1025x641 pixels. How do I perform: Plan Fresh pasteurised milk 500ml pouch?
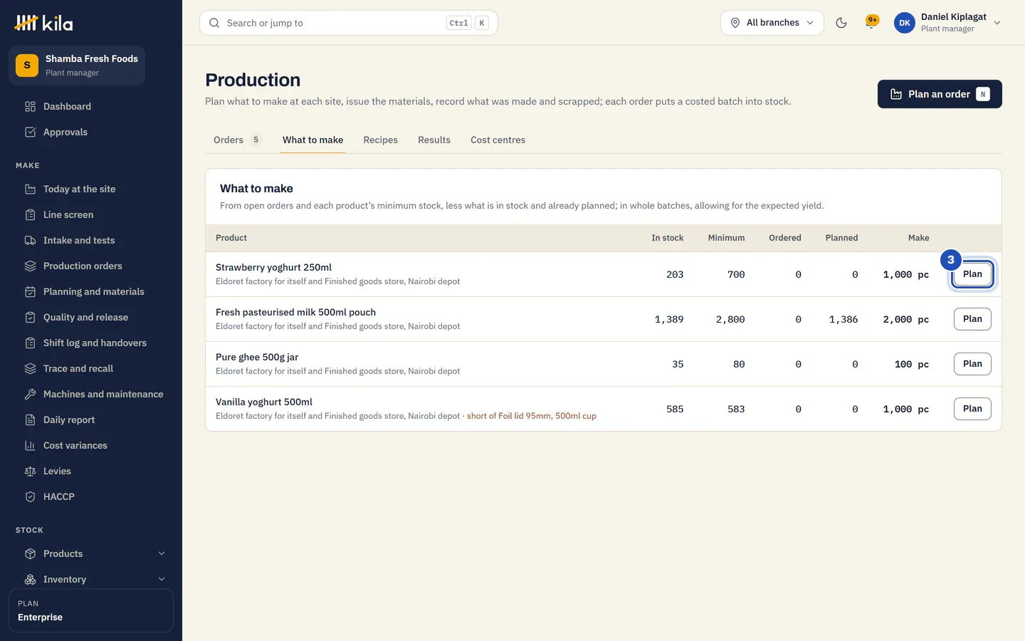972,319
